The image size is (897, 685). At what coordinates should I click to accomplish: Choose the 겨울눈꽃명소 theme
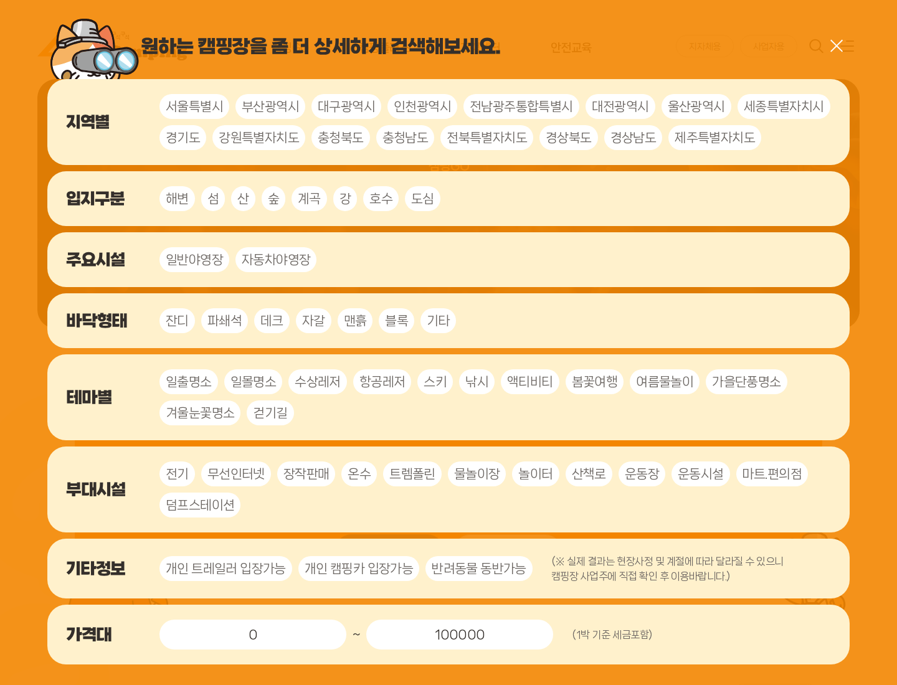[200, 413]
